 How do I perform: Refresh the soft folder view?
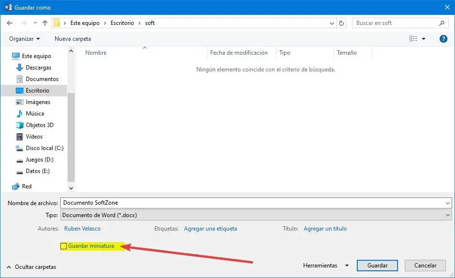click(341, 23)
